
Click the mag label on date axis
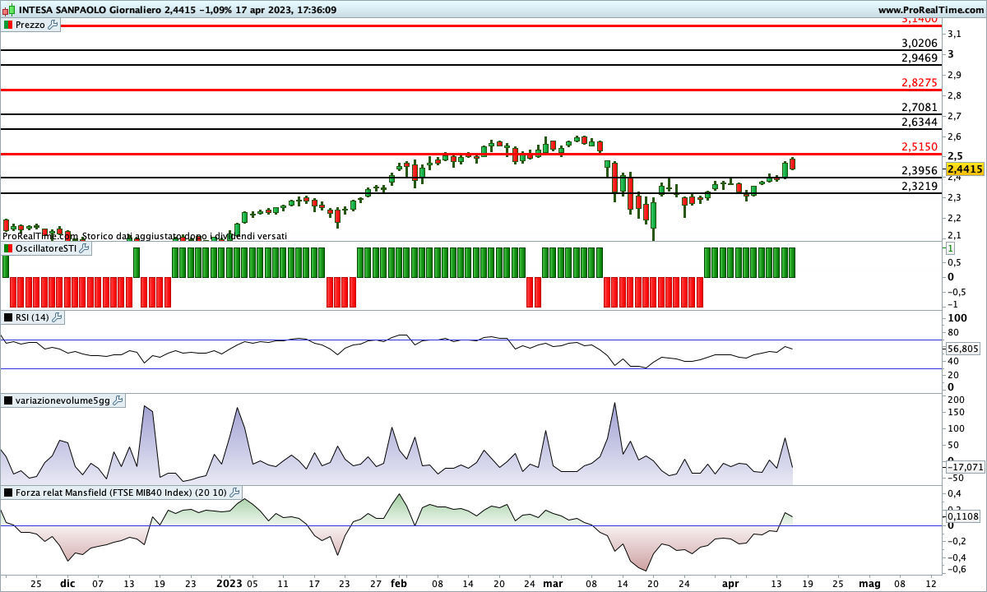(x=869, y=583)
